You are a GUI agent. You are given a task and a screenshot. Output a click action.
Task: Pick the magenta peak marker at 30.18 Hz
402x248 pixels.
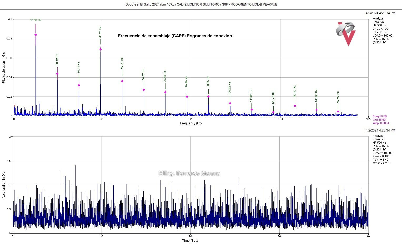point(79,85)
